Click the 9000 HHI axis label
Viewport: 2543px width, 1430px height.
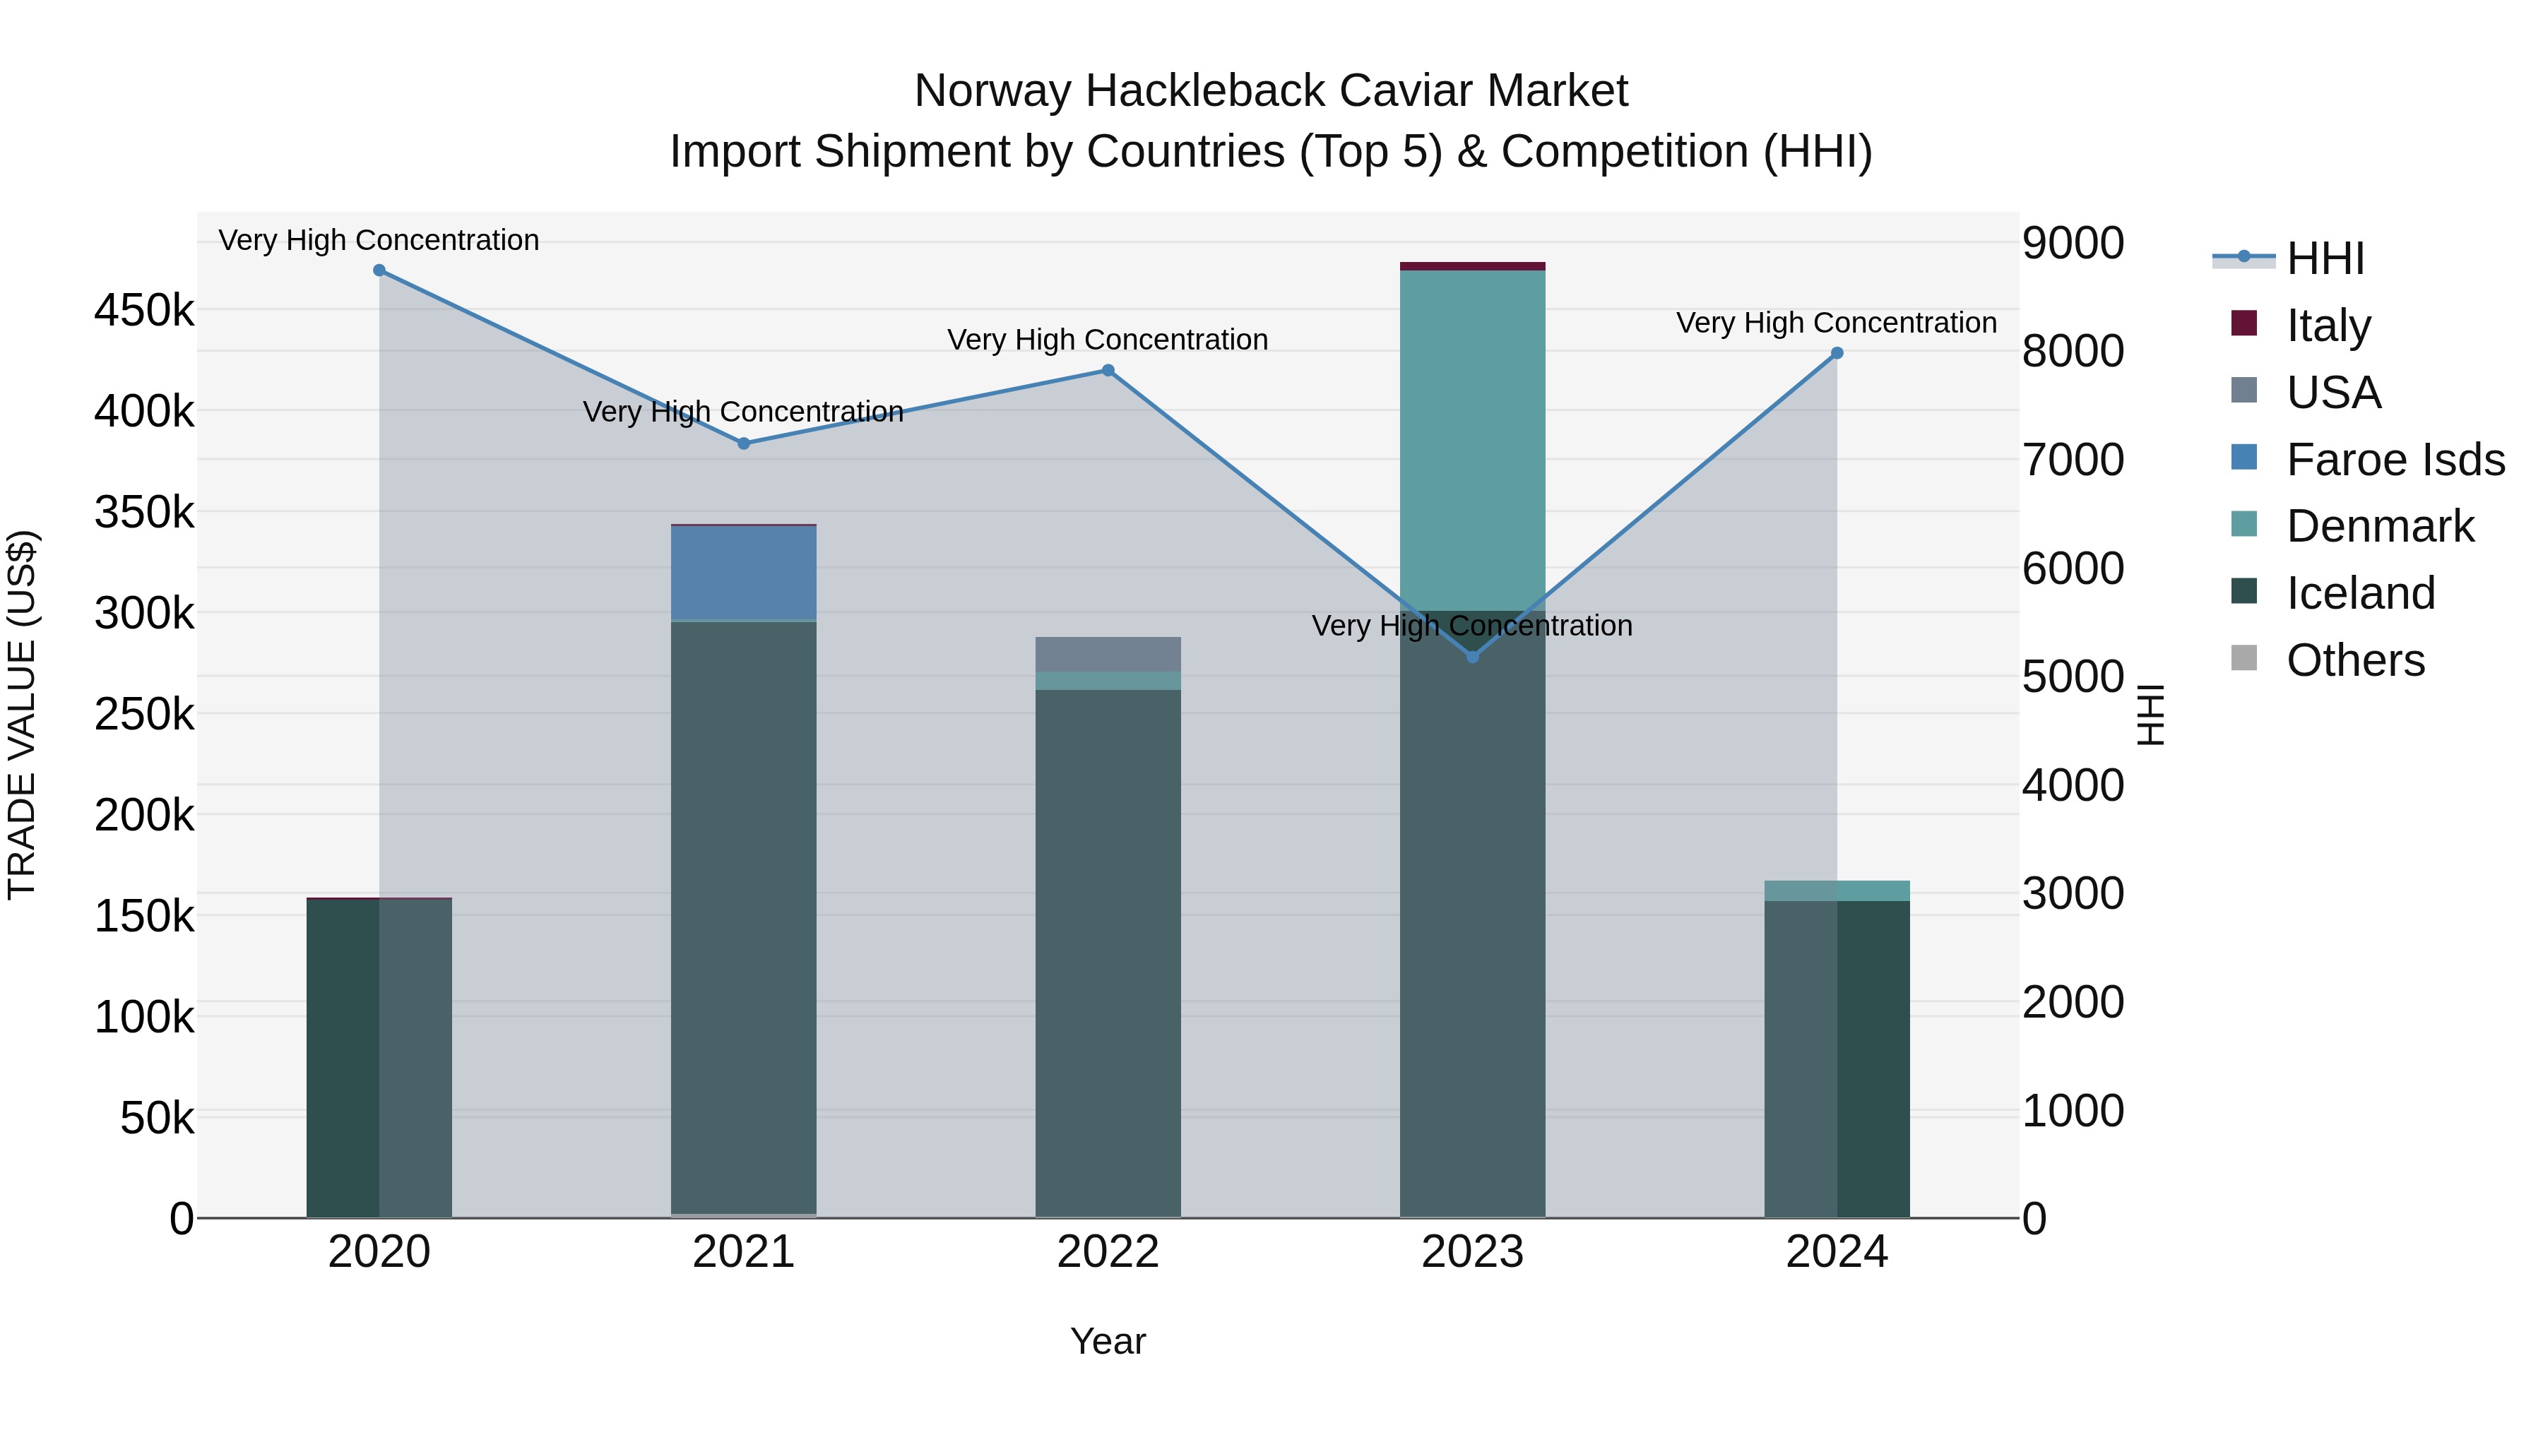(2073, 243)
